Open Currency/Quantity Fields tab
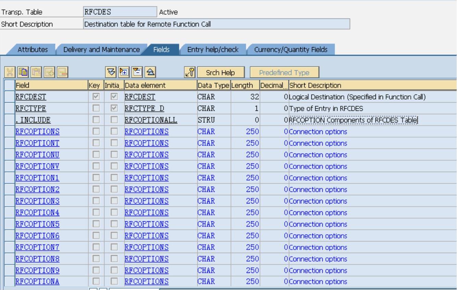This screenshot has height=290, width=457. [291, 50]
